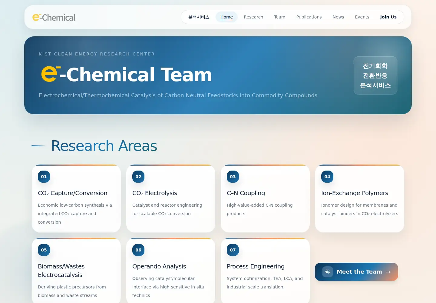436x303 pixels.
Task: Open the 분석서비스 menu item
Action: pos(199,17)
